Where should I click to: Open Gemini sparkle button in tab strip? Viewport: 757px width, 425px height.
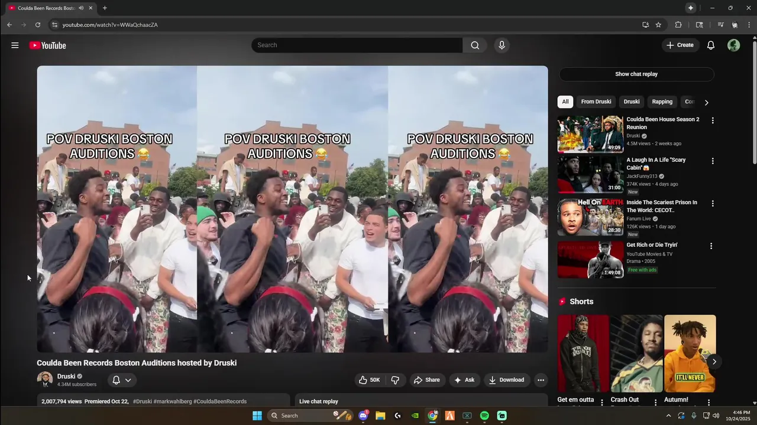(x=690, y=8)
